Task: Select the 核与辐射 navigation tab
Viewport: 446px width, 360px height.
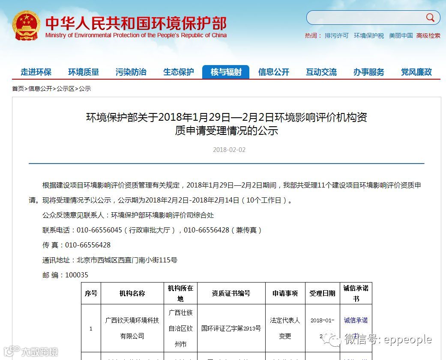Action: pos(226,72)
